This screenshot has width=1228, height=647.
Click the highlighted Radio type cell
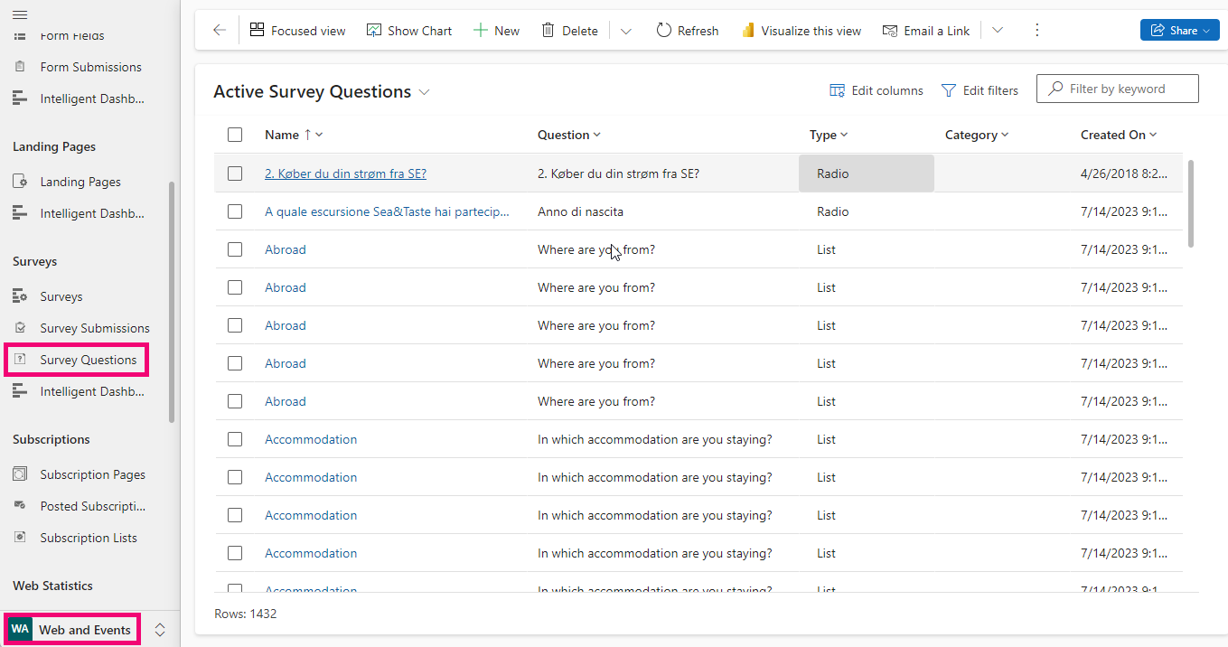[866, 173]
